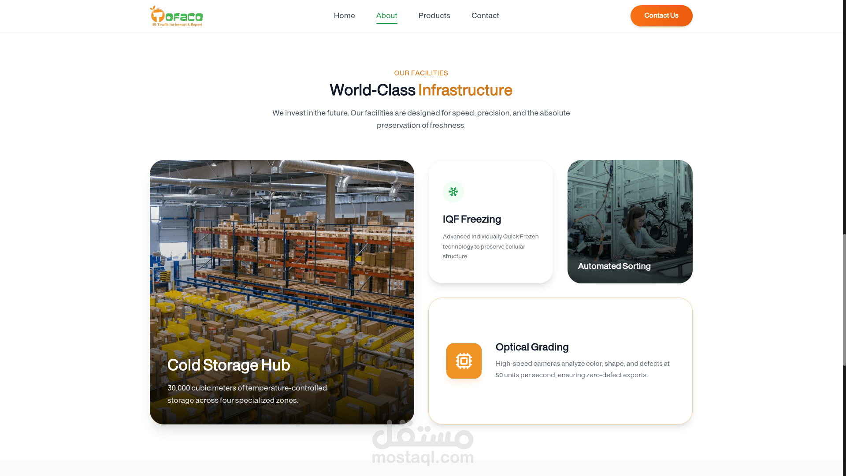Click the Optical Grading description text

click(583, 369)
